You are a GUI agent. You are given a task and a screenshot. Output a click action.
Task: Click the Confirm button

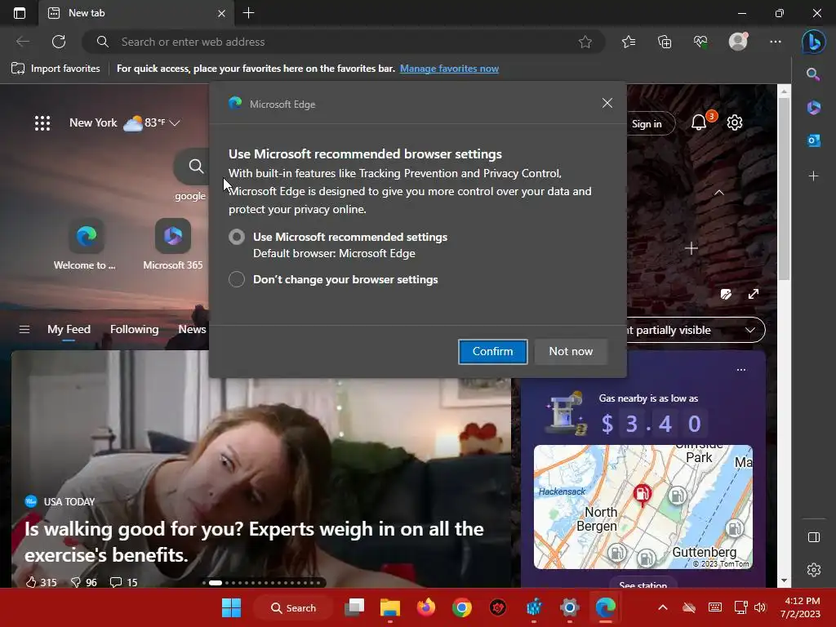[x=492, y=351]
